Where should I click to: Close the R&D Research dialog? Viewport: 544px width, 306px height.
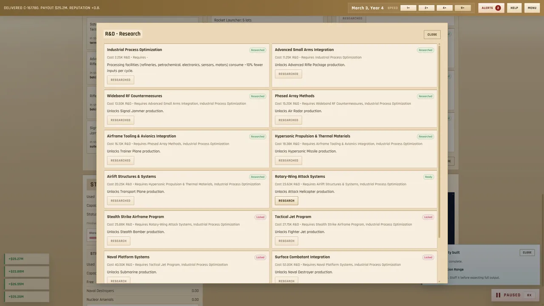click(432, 34)
